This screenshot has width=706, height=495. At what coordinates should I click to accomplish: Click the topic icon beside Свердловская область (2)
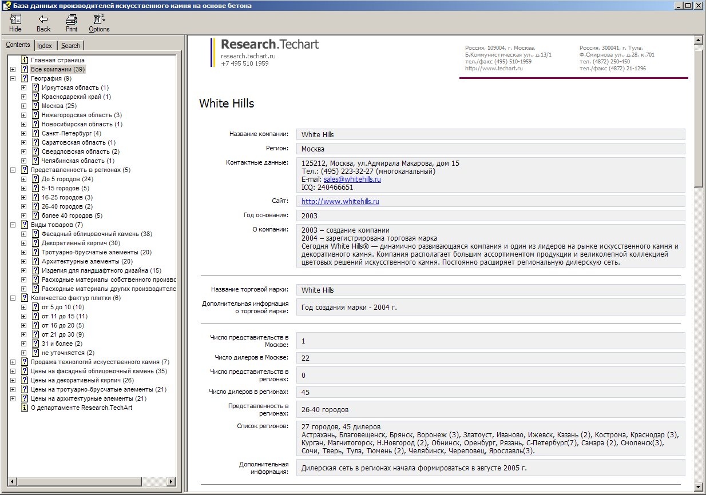click(35, 151)
